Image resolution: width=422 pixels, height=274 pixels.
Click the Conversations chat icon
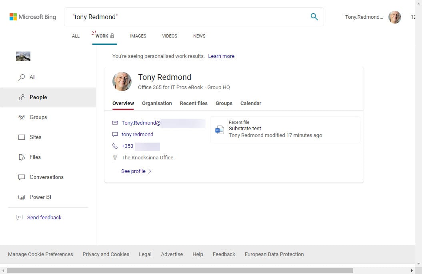[22, 177]
